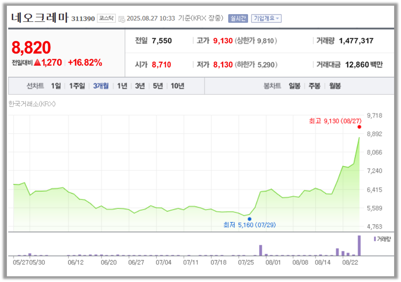The height and width of the screenshot is (282, 401).
Task: Click the 거래대금 value 12,860 백만
Action: click(364, 65)
